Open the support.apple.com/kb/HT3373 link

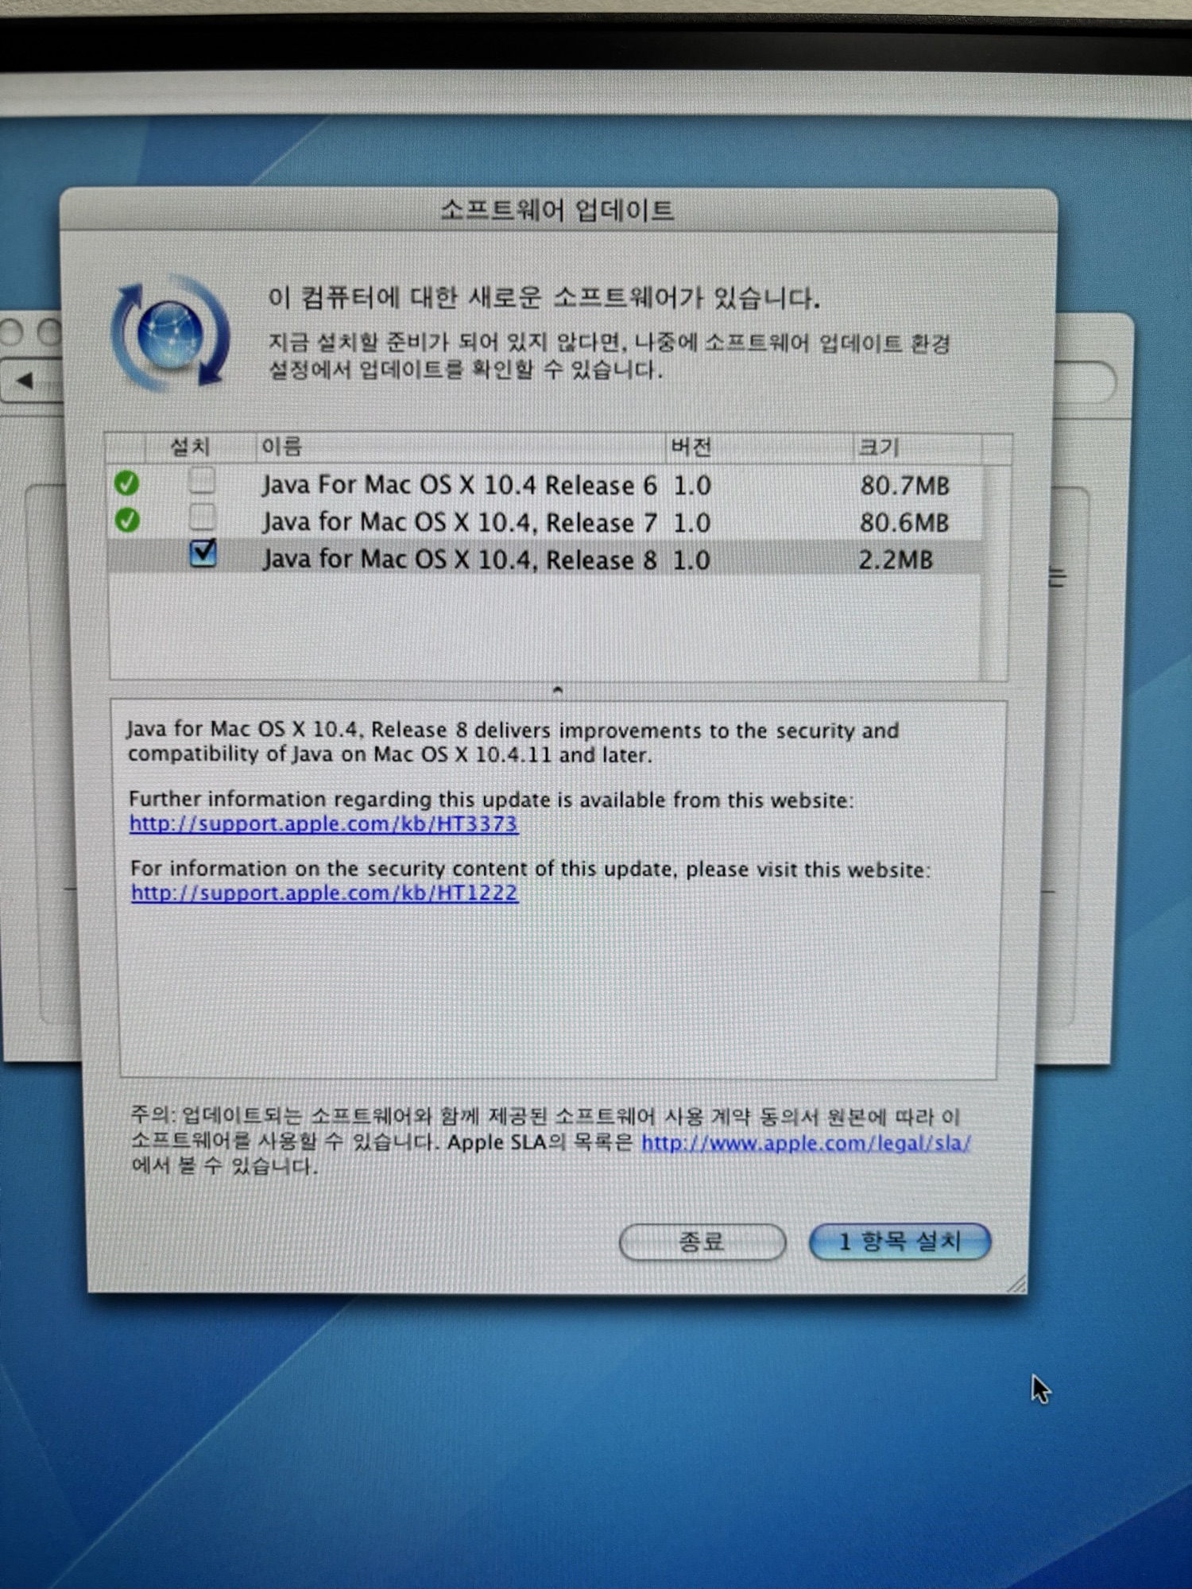323,824
